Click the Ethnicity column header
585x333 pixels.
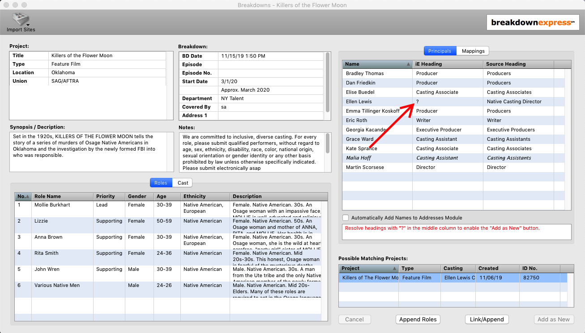205,196
